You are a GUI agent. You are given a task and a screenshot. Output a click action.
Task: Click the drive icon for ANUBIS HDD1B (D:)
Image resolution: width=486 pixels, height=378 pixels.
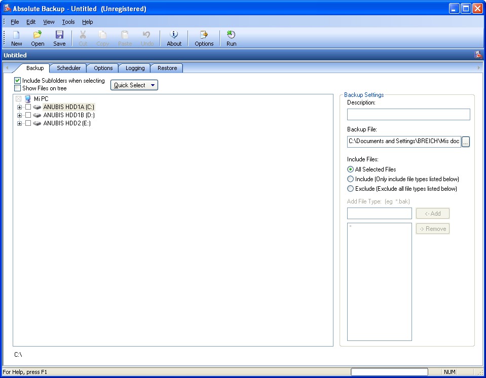(x=37, y=115)
